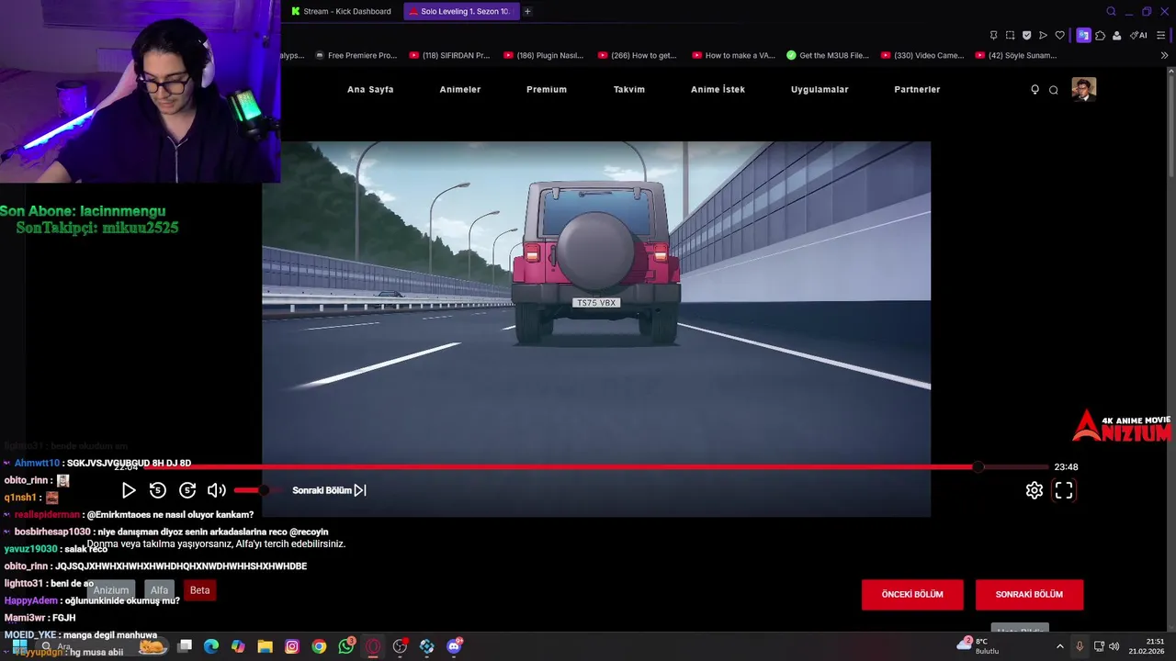Click the progress bar playhead knob
The image size is (1176, 661).
978,466
